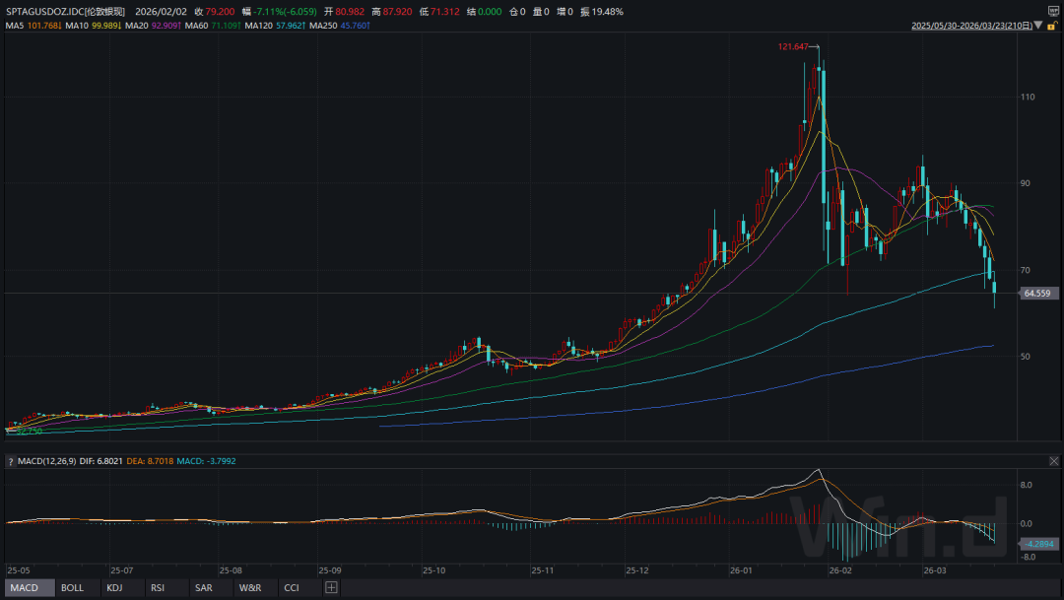Click the 64.559 current price marker
This screenshot has width=1064, height=600.
tap(1040, 294)
